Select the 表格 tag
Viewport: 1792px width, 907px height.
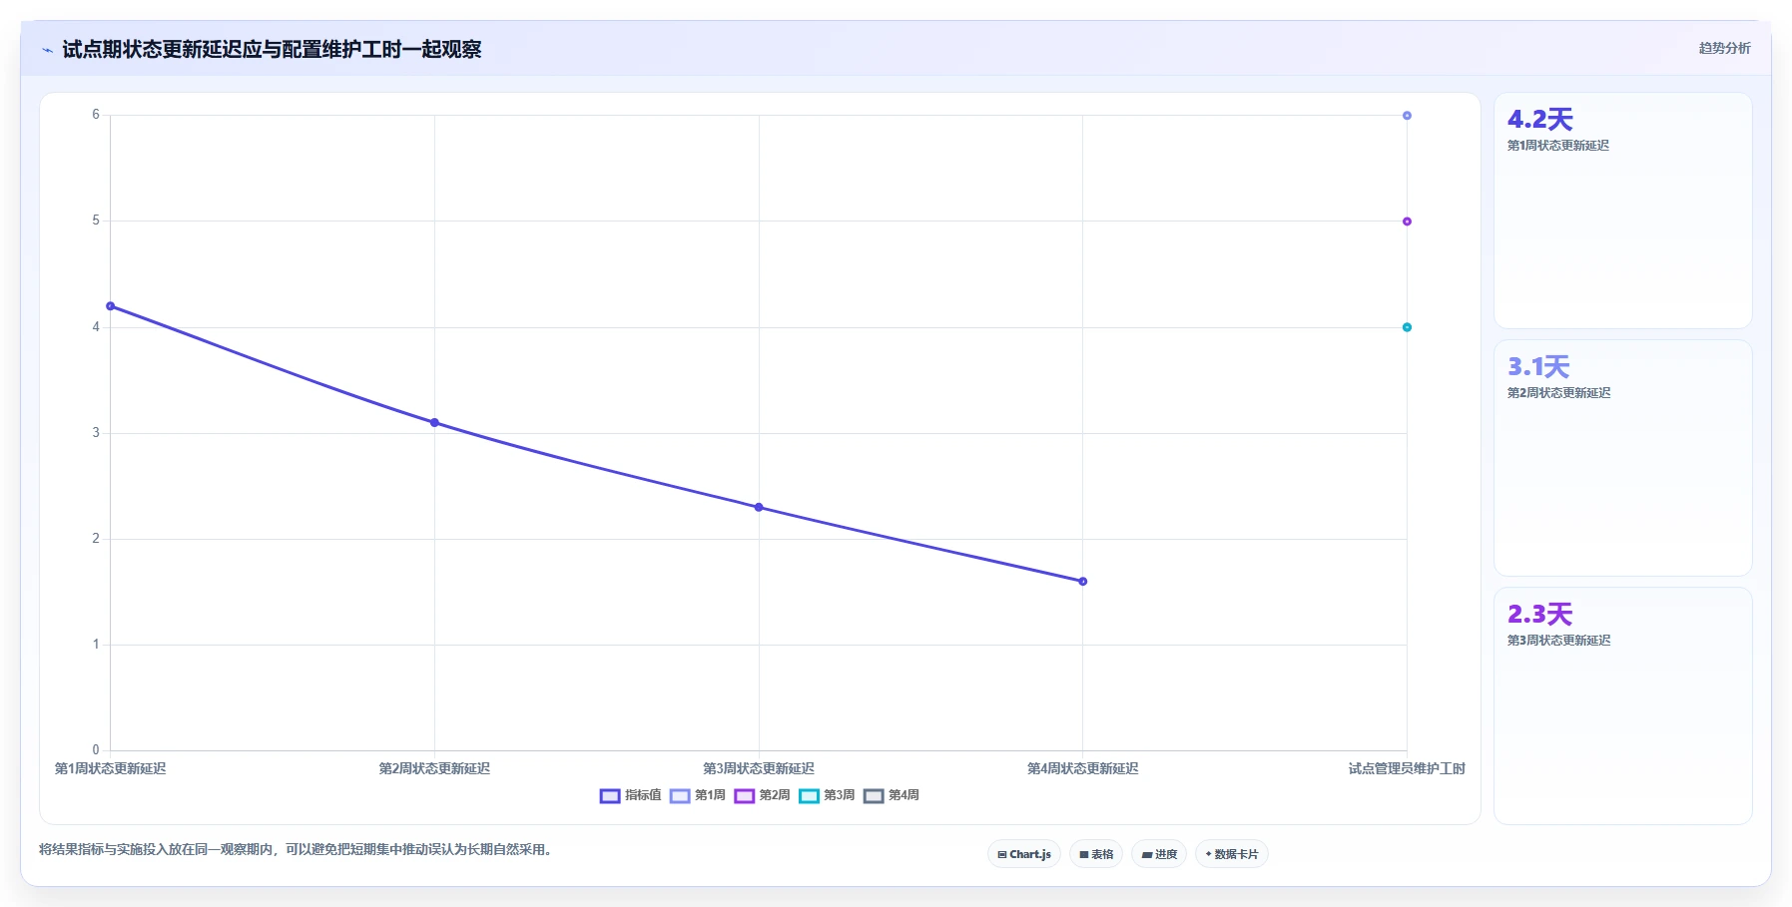coord(1096,854)
